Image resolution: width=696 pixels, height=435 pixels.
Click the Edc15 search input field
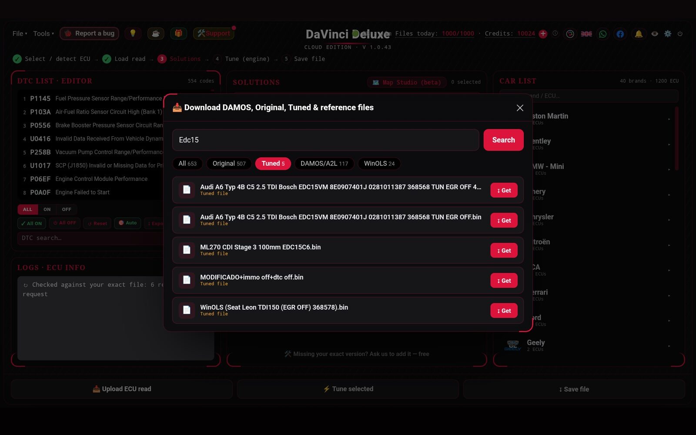point(325,140)
